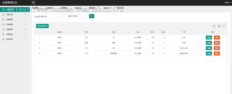Expand the 设备管理 sidebar chevron
Screen dimensions: 232x94
(x=25, y=19)
